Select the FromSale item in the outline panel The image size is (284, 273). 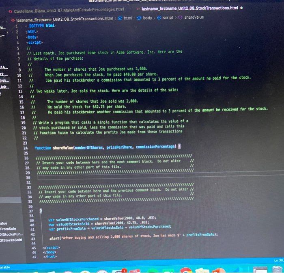coord(8,229)
